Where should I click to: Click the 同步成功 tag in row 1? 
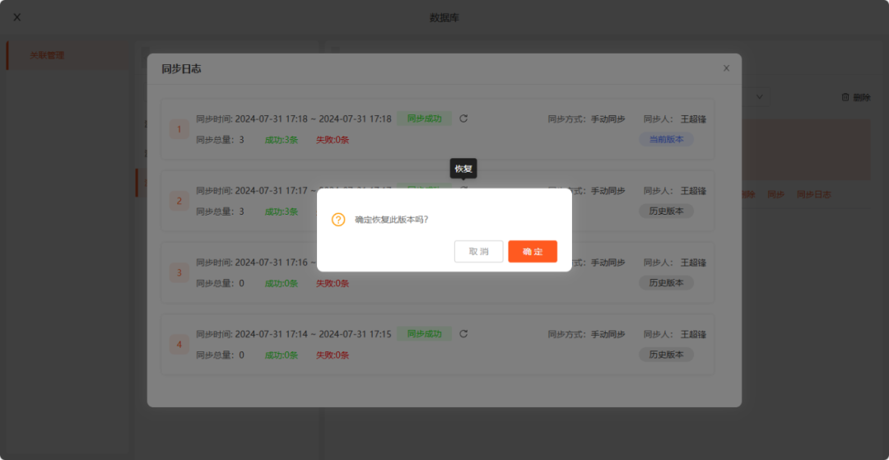(424, 118)
